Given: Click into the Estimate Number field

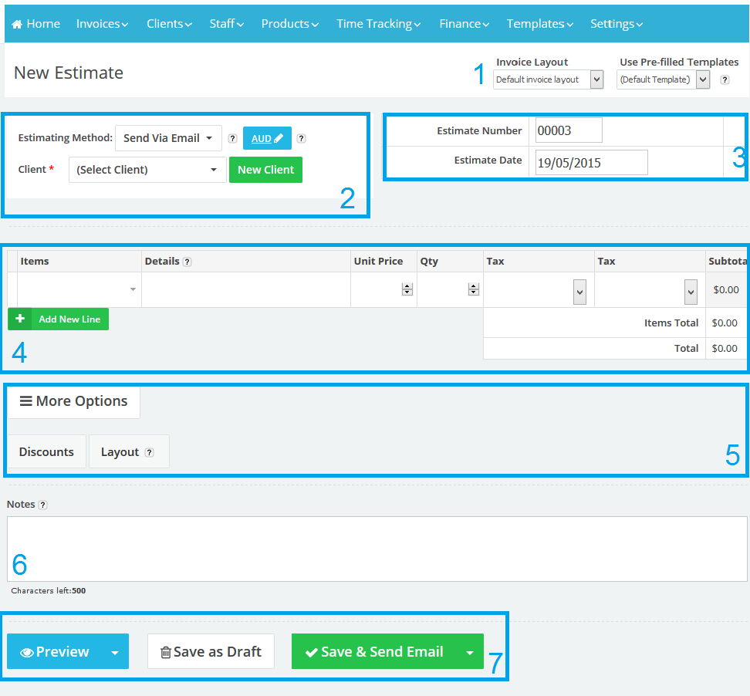Looking at the screenshot, I should coord(569,130).
